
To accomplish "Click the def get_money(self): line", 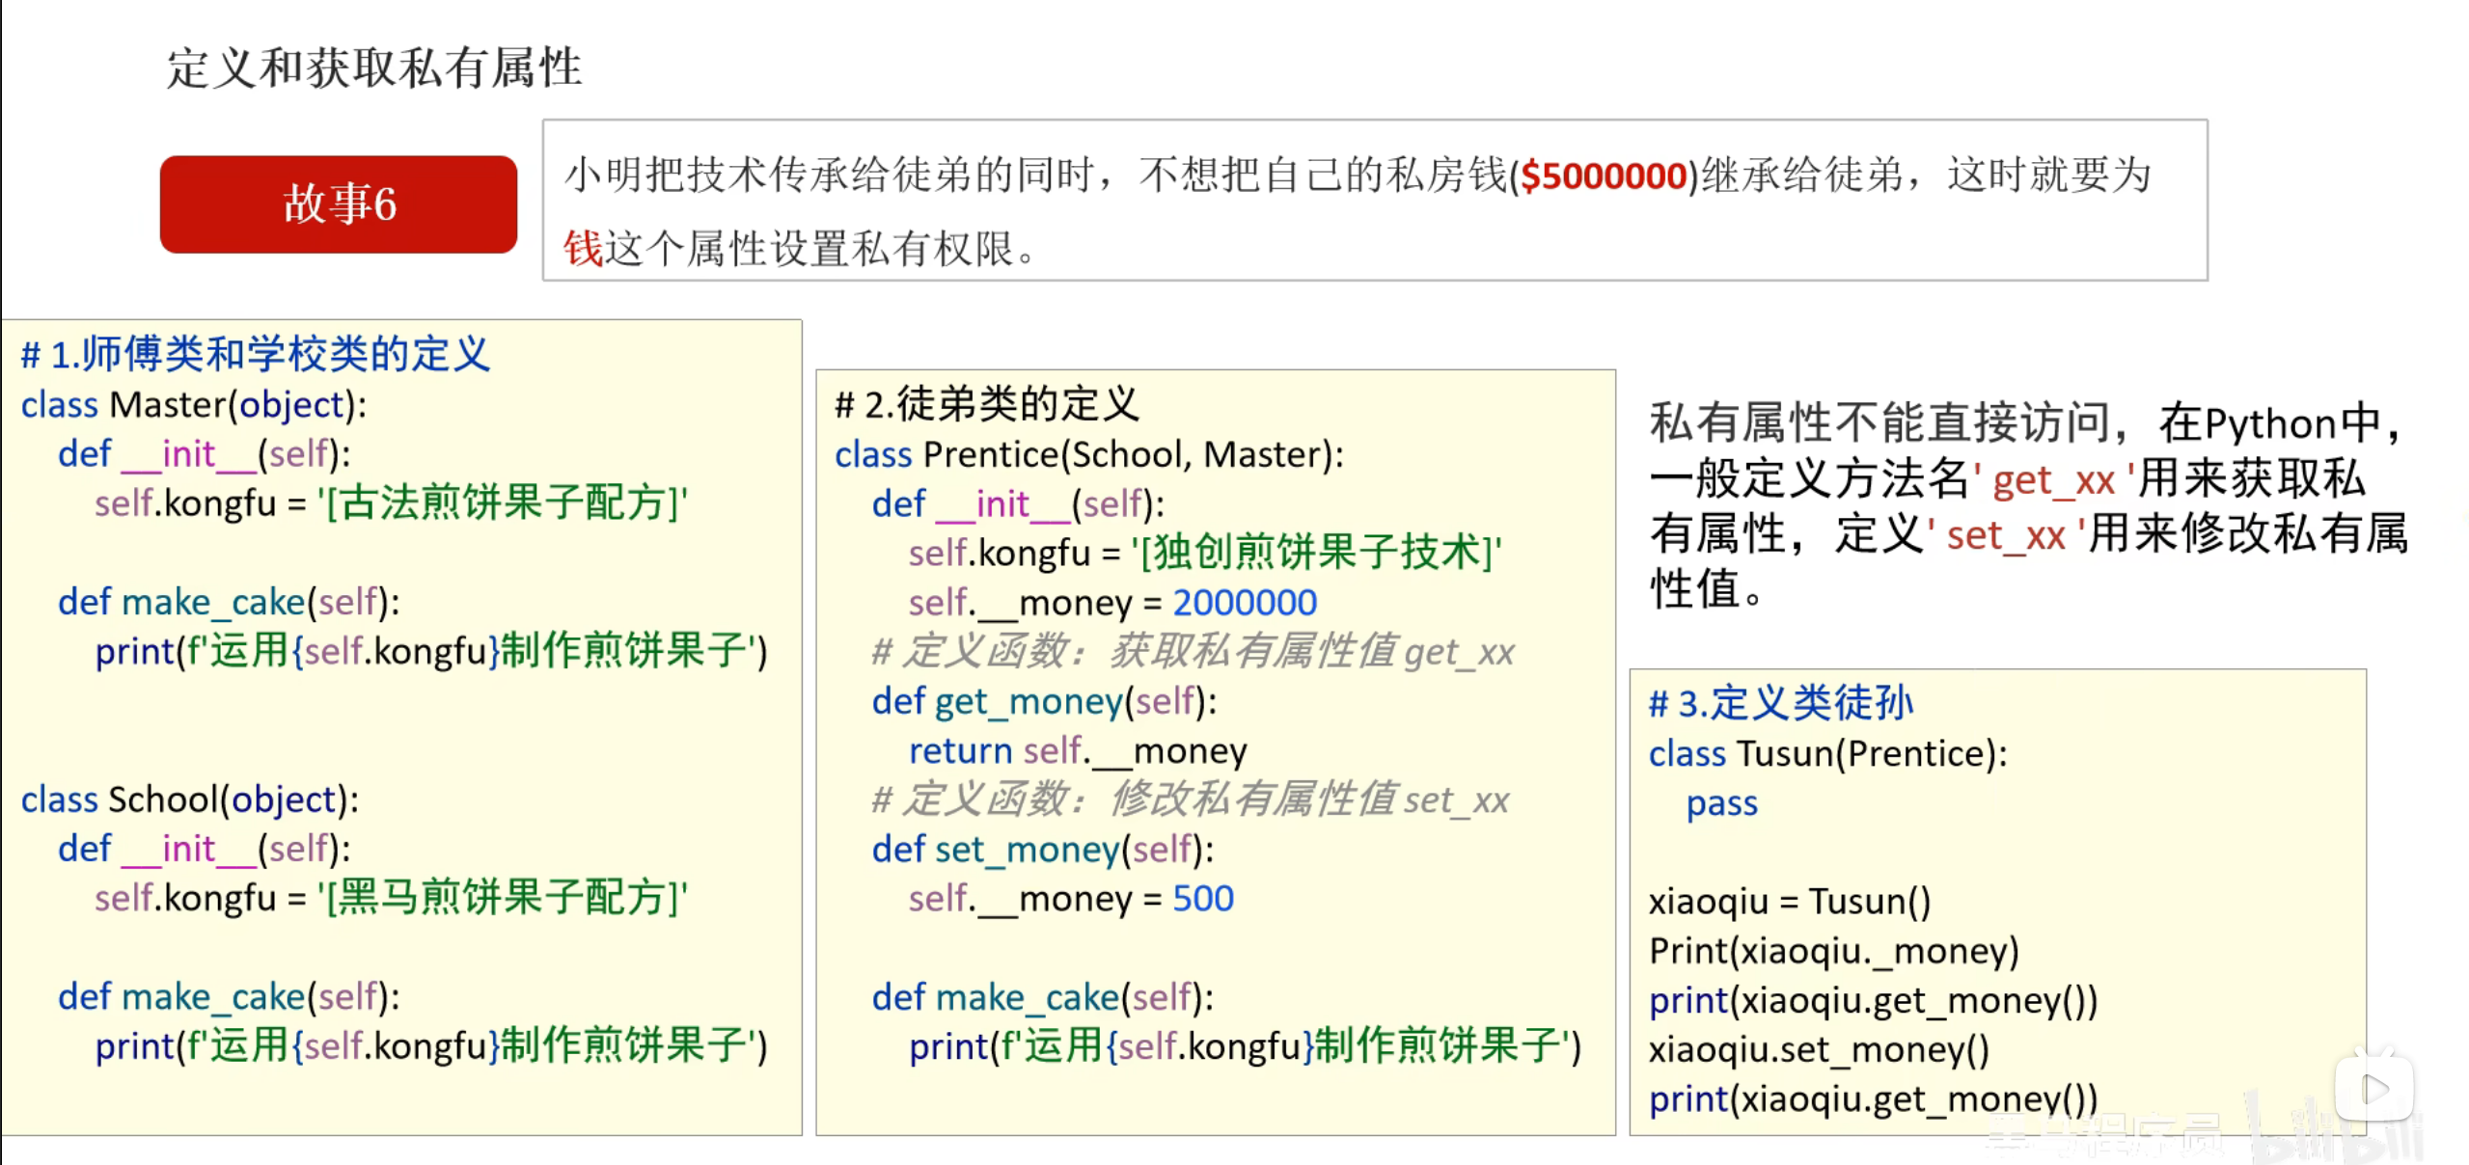I will point(1044,701).
